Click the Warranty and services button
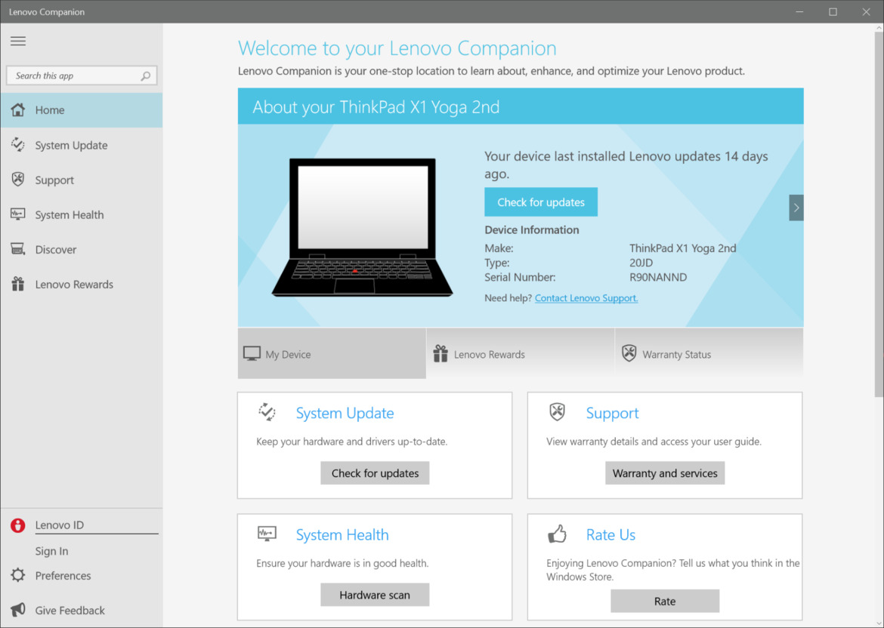884x628 pixels. coord(665,473)
